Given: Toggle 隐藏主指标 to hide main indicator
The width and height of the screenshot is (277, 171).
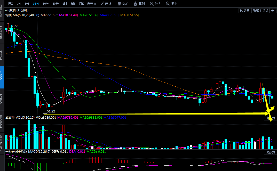Looking at the screenshot, I should [x=260, y=11].
